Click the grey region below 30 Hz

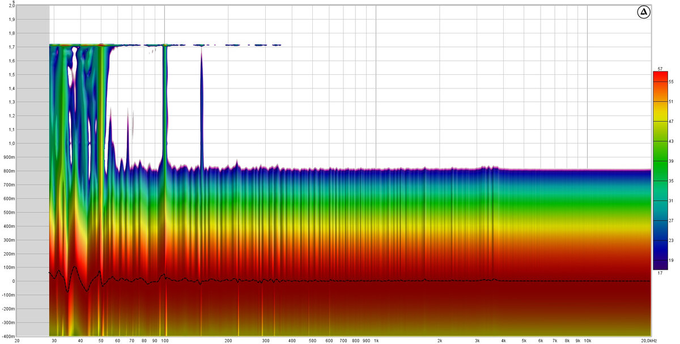pyautogui.click(x=33, y=170)
